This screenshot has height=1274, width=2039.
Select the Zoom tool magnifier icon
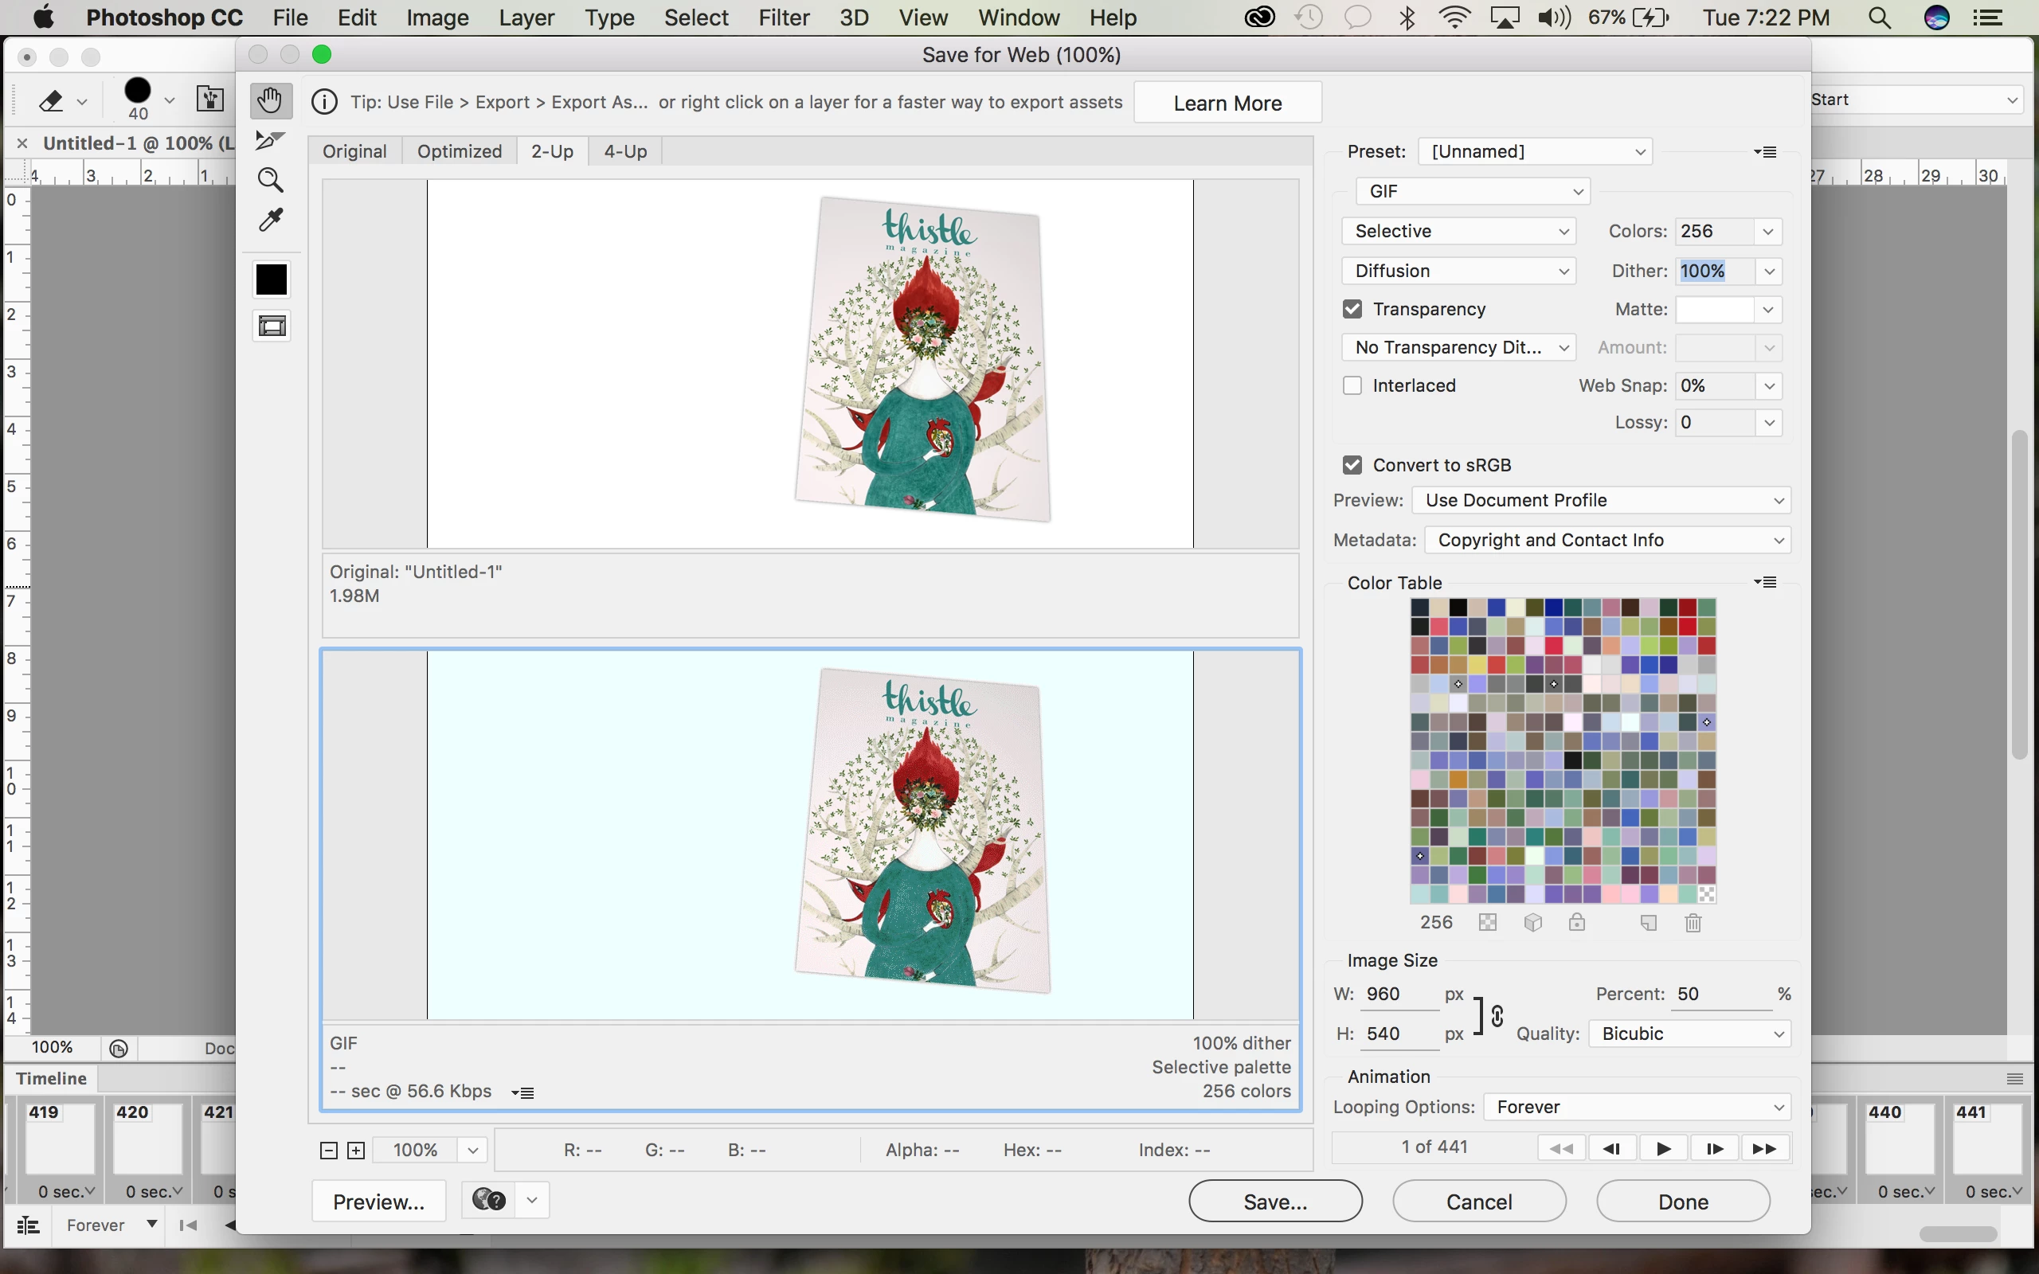click(271, 179)
